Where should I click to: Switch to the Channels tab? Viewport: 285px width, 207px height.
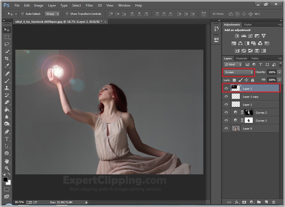pyautogui.click(x=241, y=59)
